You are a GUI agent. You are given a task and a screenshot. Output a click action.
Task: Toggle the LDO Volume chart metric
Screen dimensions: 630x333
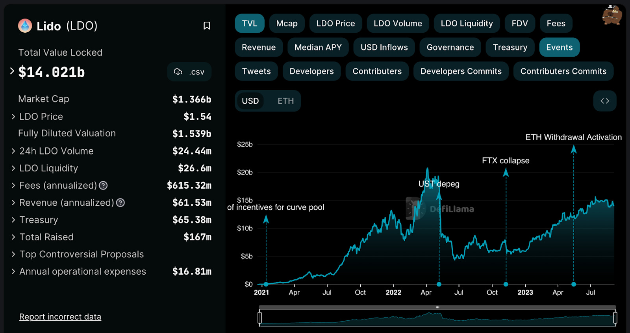[x=398, y=24]
